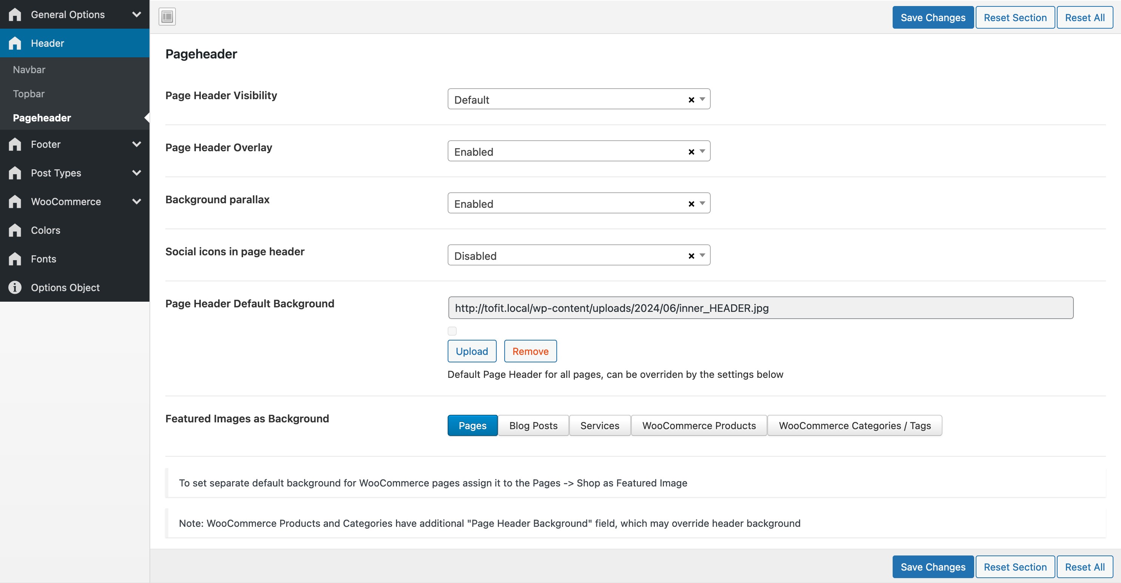The height and width of the screenshot is (583, 1121).
Task: Click top Reset All button
Action: pyautogui.click(x=1084, y=17)
